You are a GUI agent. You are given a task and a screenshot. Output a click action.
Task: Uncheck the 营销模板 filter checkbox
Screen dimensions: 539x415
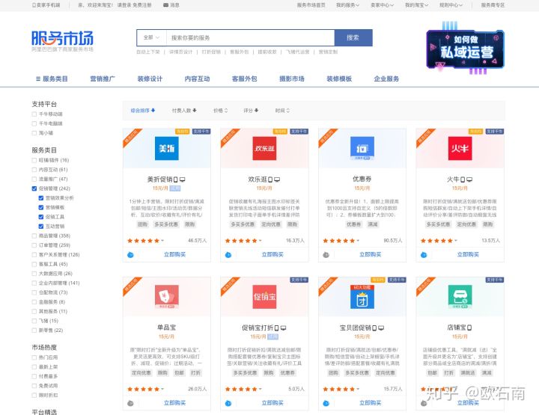[41, 207]
